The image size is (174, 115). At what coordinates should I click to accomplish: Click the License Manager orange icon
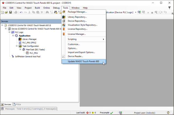click(x=64, y=34)
